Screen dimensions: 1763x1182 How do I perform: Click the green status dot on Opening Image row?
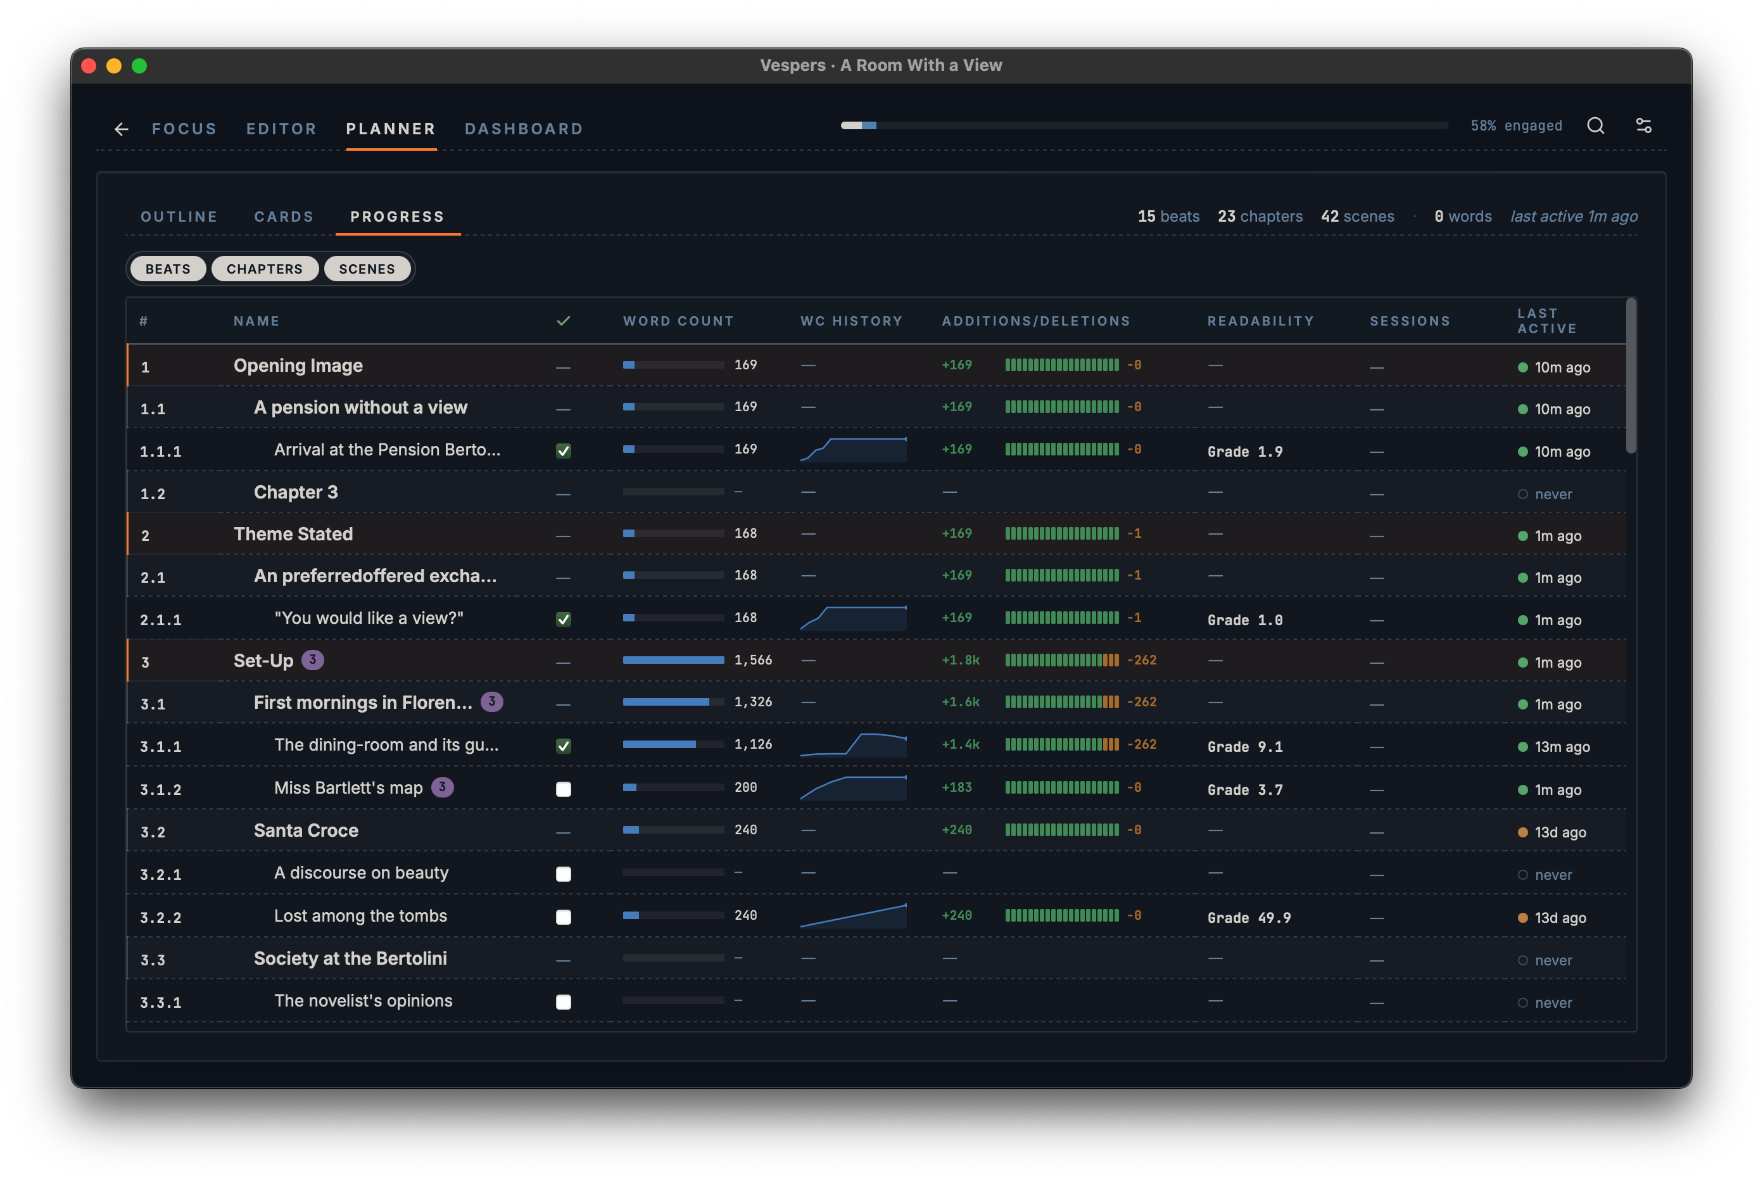[1522, 368]
